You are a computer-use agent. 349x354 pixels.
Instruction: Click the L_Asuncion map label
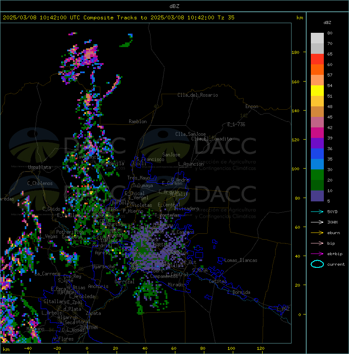pyautogui.click(x=191, y=164)
